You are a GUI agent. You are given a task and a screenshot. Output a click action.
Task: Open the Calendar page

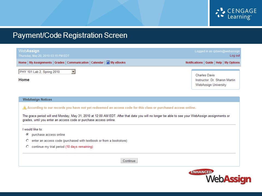coord(97,63)
